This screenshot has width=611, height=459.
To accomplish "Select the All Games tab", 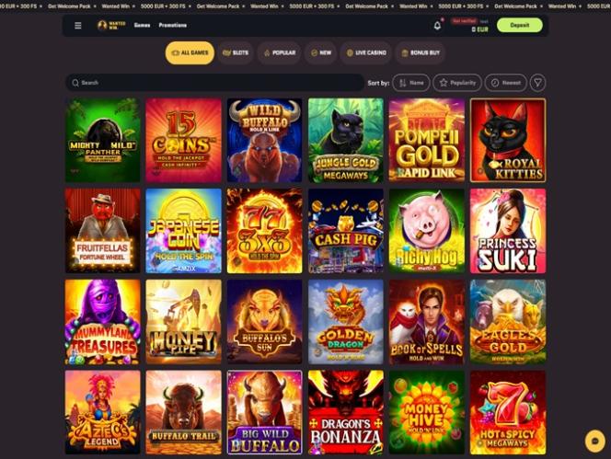I will click(190, 52).
